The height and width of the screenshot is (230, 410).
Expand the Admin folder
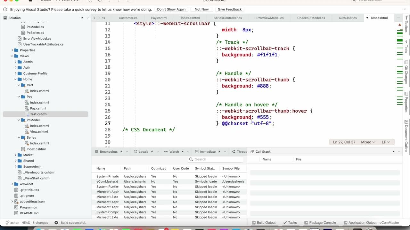(15, 62)
